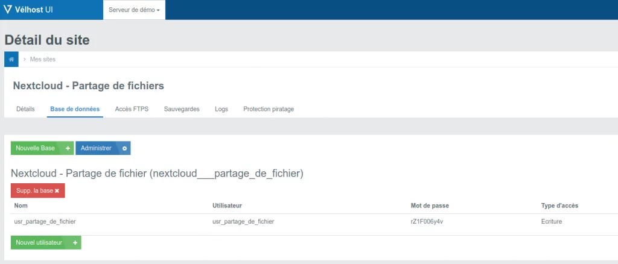The image size is (618, 264).
Task: Click the plus icon on Nouvelle Base
Action: pos(68,148)
